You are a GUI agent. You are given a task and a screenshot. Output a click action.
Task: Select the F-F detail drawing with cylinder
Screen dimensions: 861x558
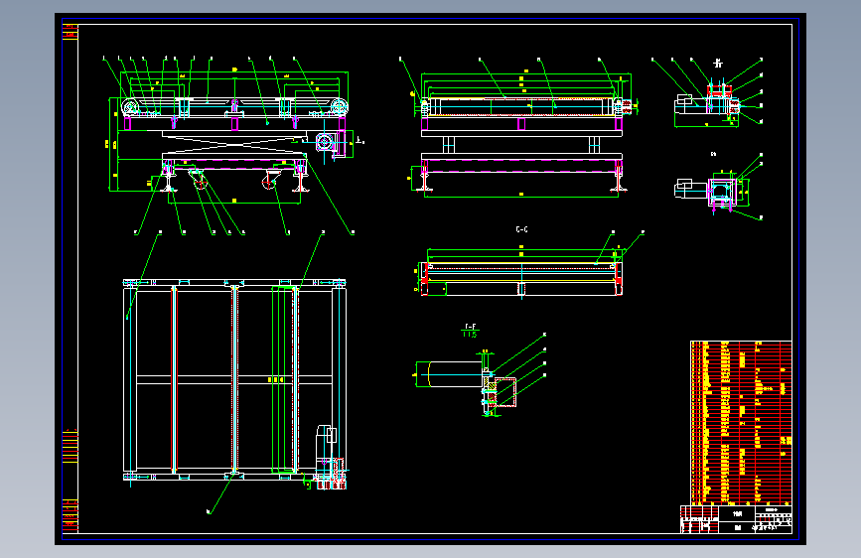tap(466, 383)
